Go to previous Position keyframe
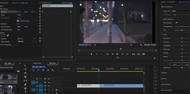Image resolution: width=190 pixels, height=94 pixels. click(32, 12)
